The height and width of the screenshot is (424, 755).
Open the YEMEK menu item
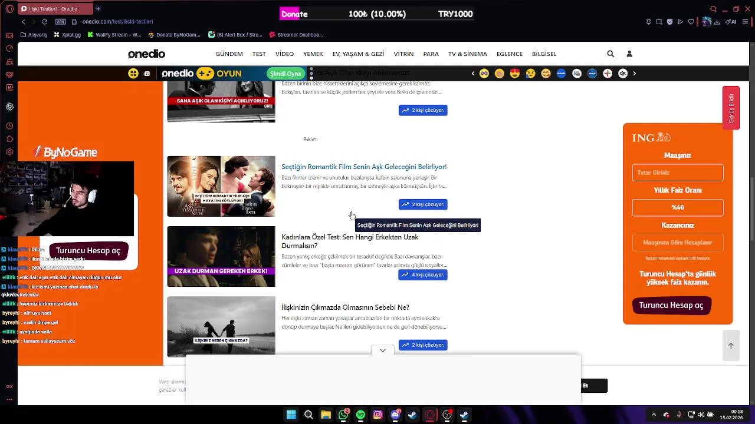point(313,54)
